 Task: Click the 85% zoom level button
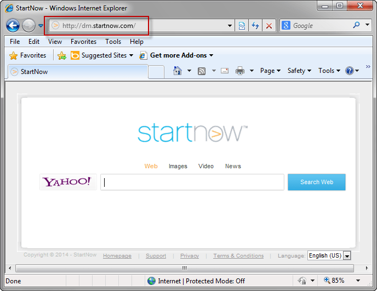pyautogui.click(x=334, y=281)
